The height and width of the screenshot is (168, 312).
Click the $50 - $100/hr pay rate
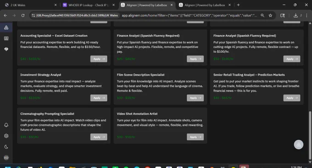223,59
